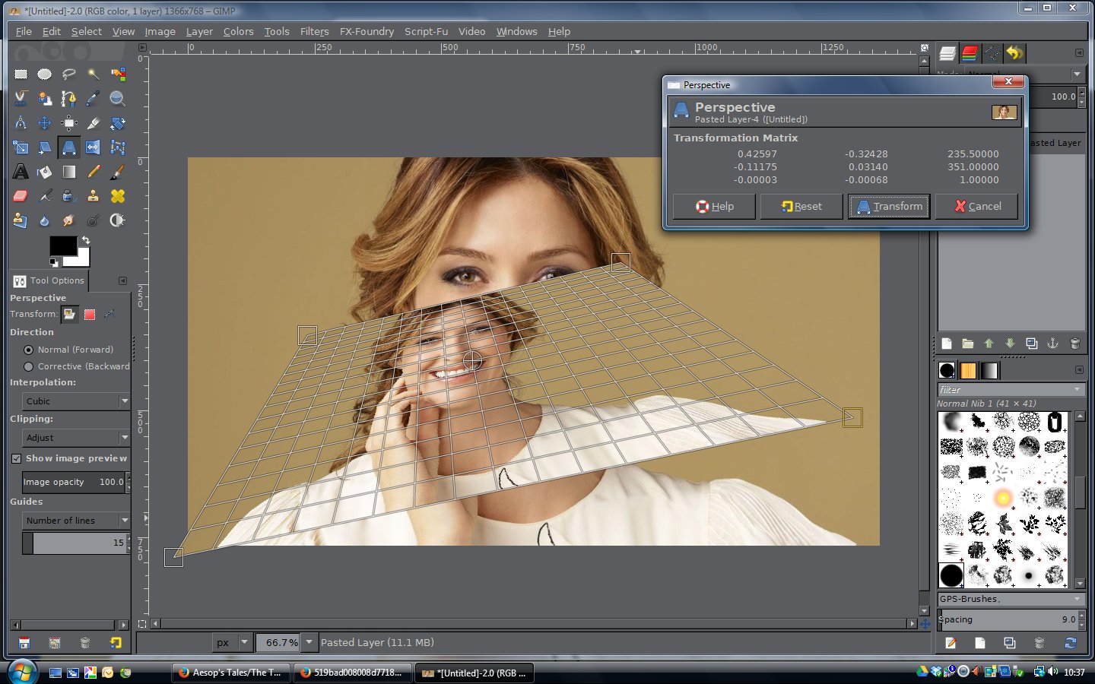
Task: Select the Free Select lasso tool
Action: tap(69, 74)
